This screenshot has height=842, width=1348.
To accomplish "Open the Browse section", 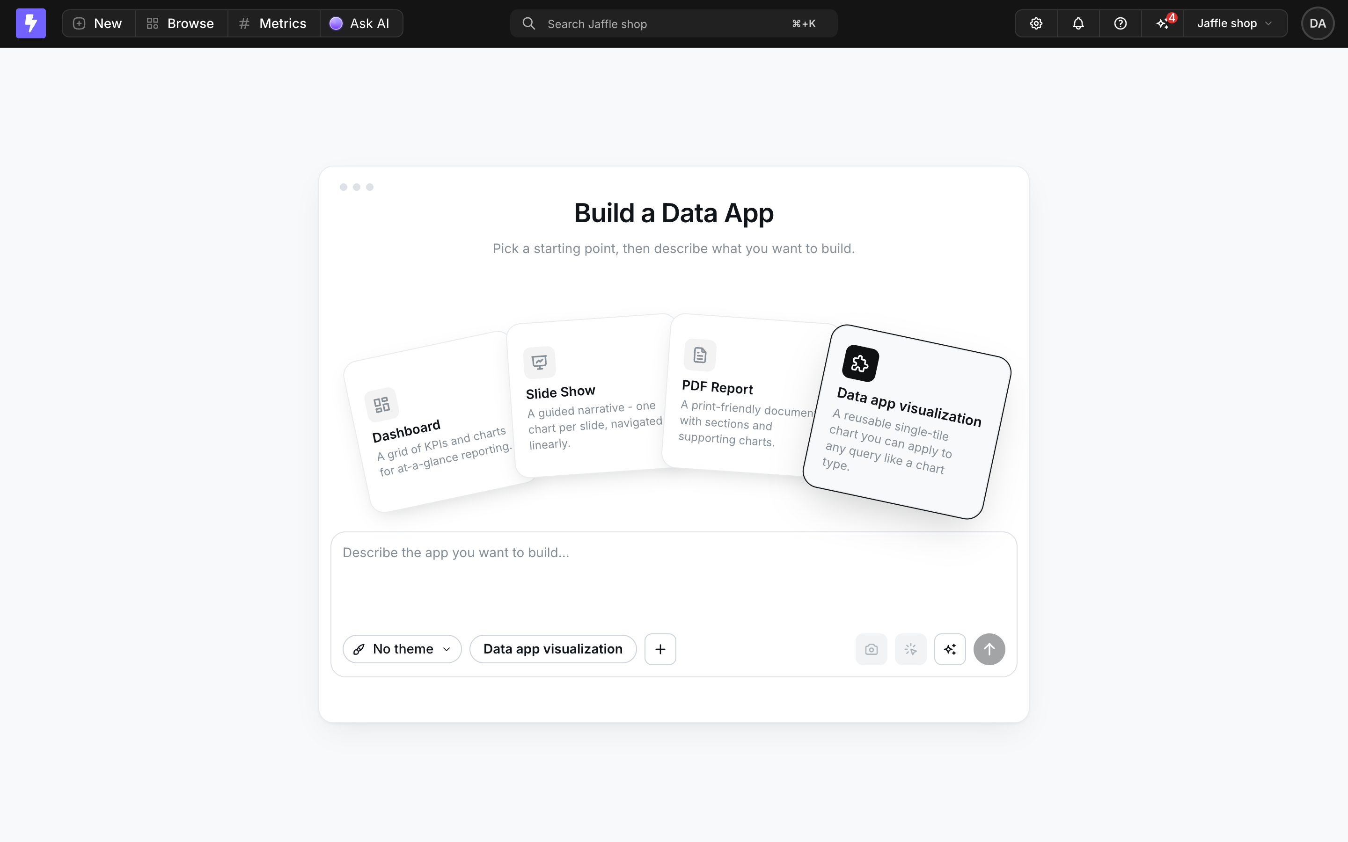I will point(181,23).
